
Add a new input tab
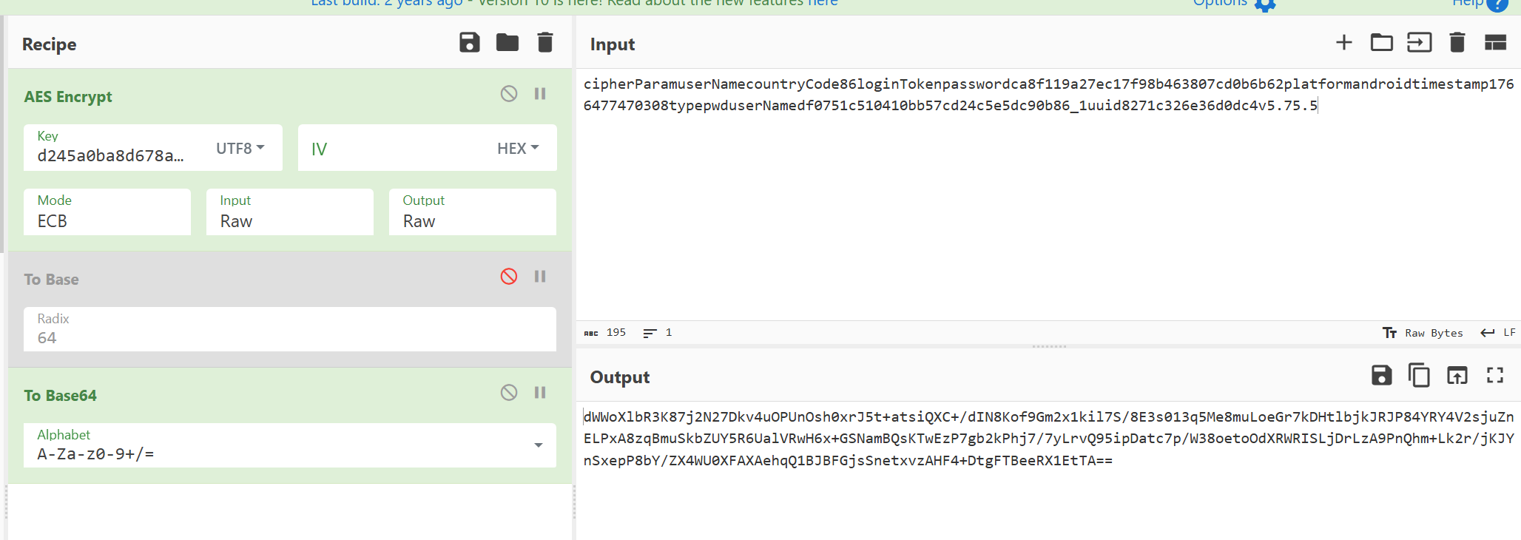(1343, 43)
